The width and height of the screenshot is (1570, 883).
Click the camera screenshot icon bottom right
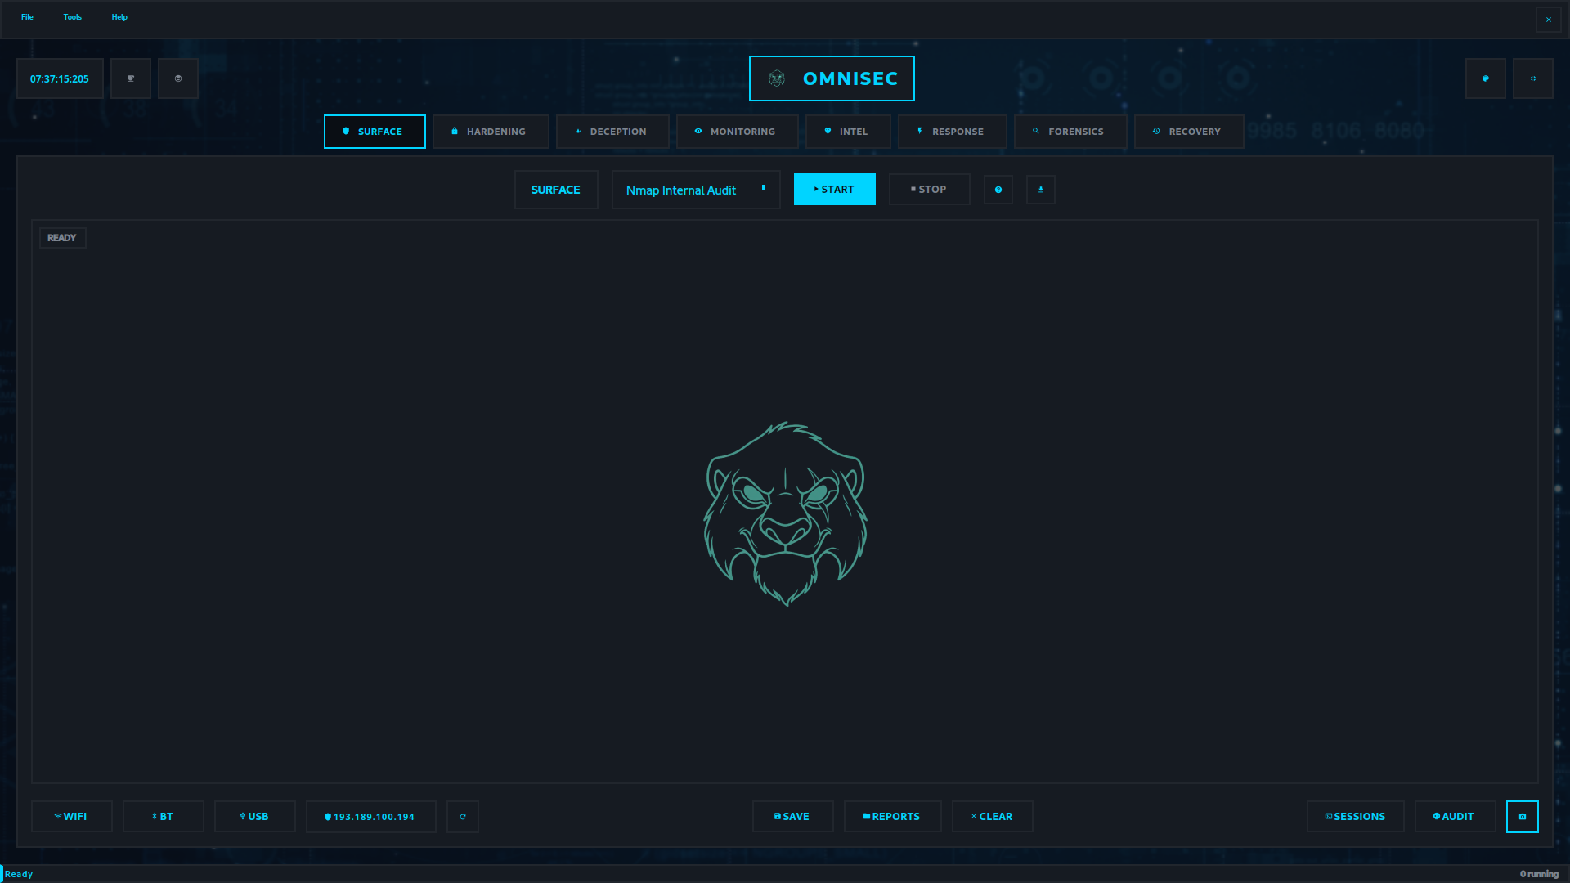1522,817
